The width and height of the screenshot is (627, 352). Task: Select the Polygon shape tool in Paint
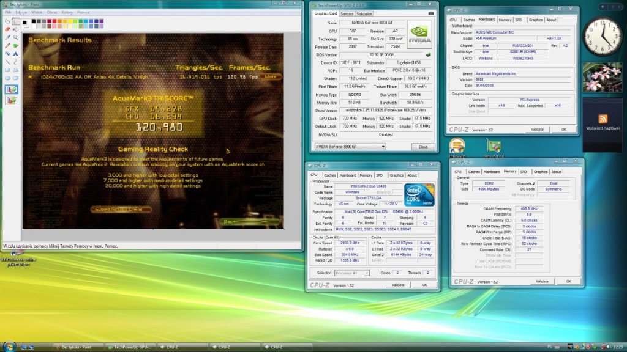(x=15, y=70)
